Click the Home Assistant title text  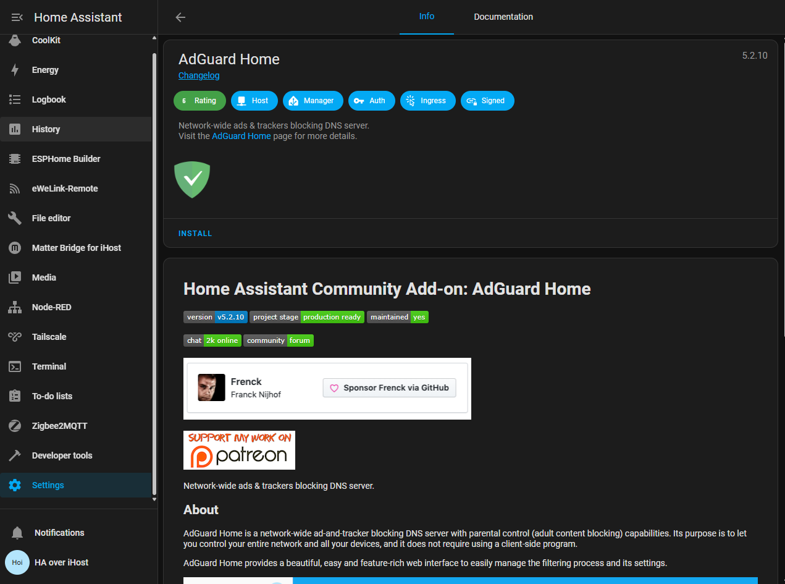point(78,17)
